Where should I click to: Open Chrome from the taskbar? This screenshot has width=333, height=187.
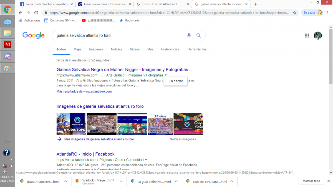coord(7,10)
